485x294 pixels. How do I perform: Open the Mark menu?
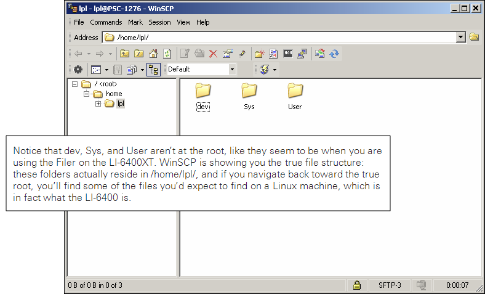(x=135, y=22)
